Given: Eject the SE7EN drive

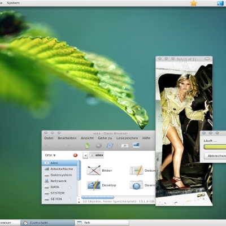Looking at the screenshot, I should 70,199.
